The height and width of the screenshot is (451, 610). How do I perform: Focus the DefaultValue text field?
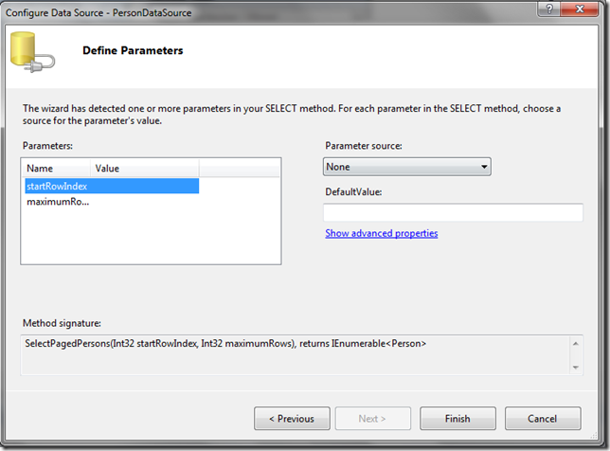click(x=453, y=212)
